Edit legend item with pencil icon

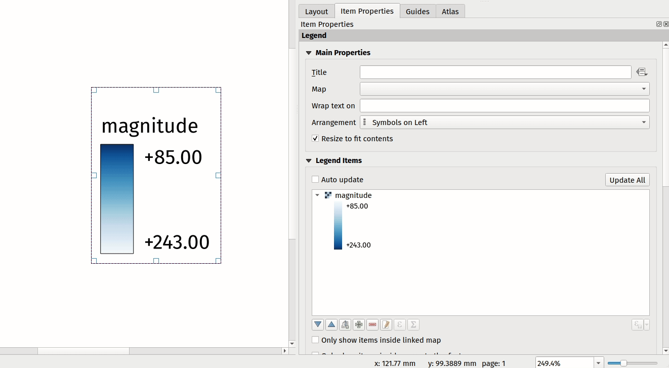tap(386, 324)
